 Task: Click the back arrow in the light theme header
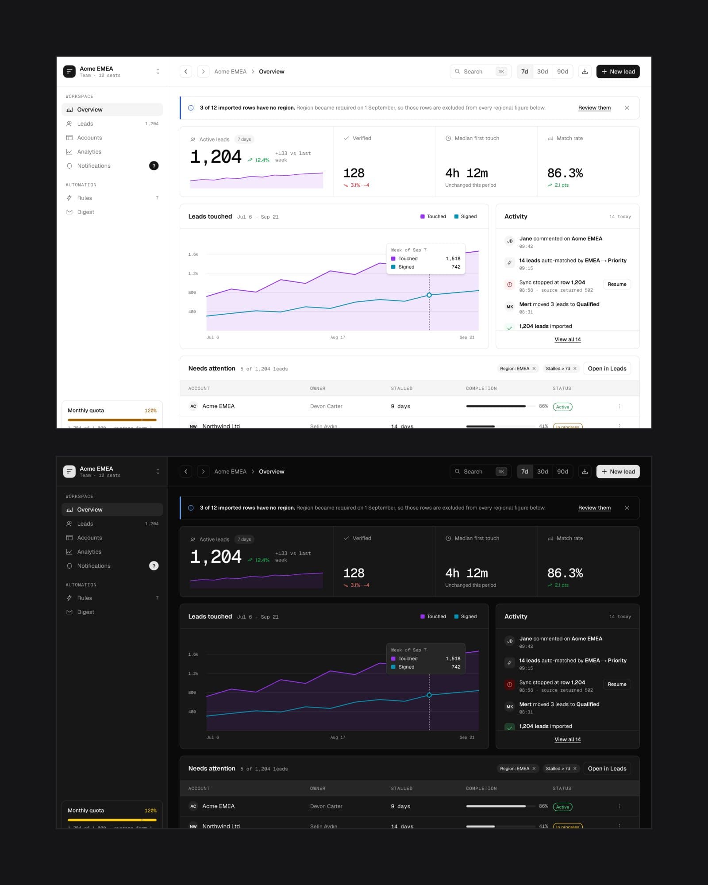pos(186,71)
